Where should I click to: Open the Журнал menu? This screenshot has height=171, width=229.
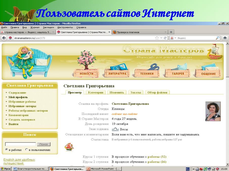point(35,27)
